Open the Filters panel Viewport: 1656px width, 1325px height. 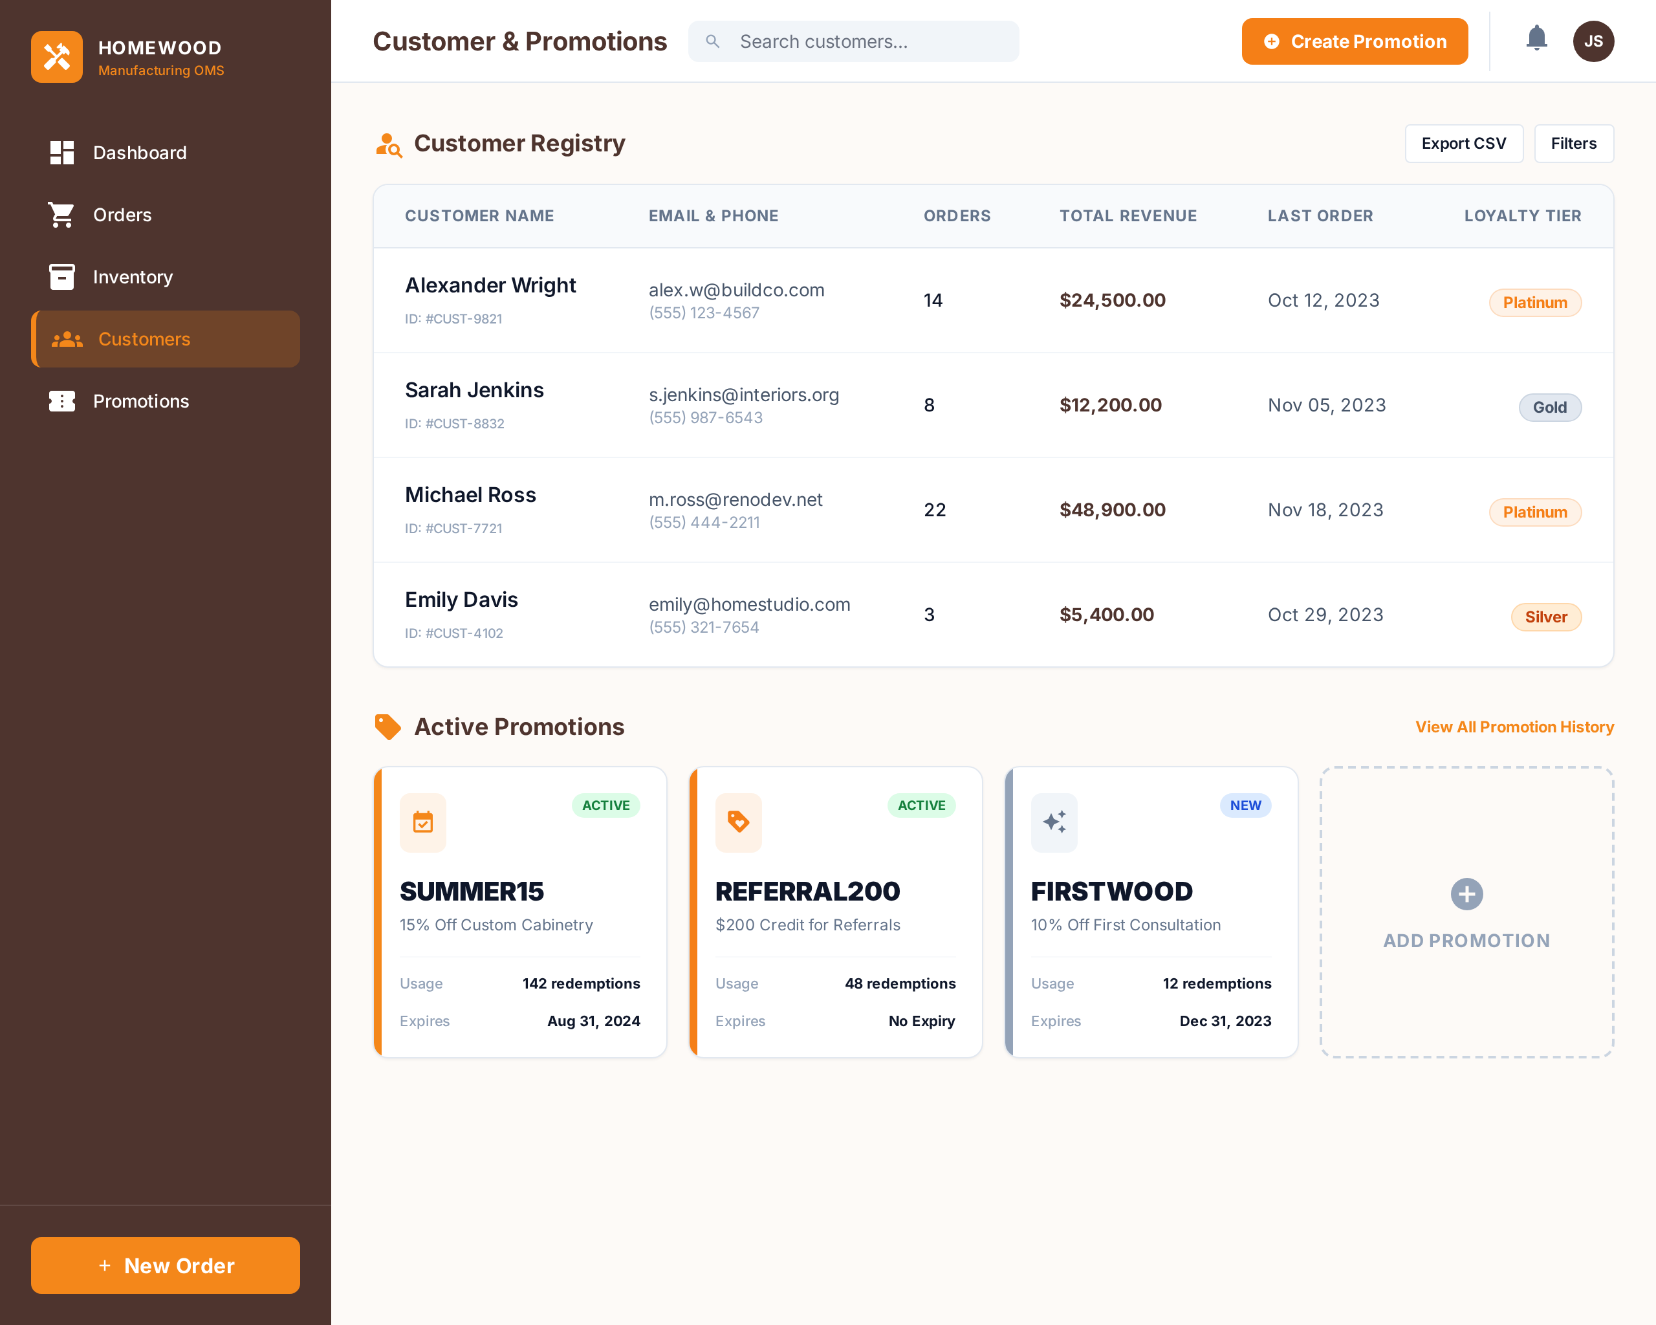tap(1573, 144)
